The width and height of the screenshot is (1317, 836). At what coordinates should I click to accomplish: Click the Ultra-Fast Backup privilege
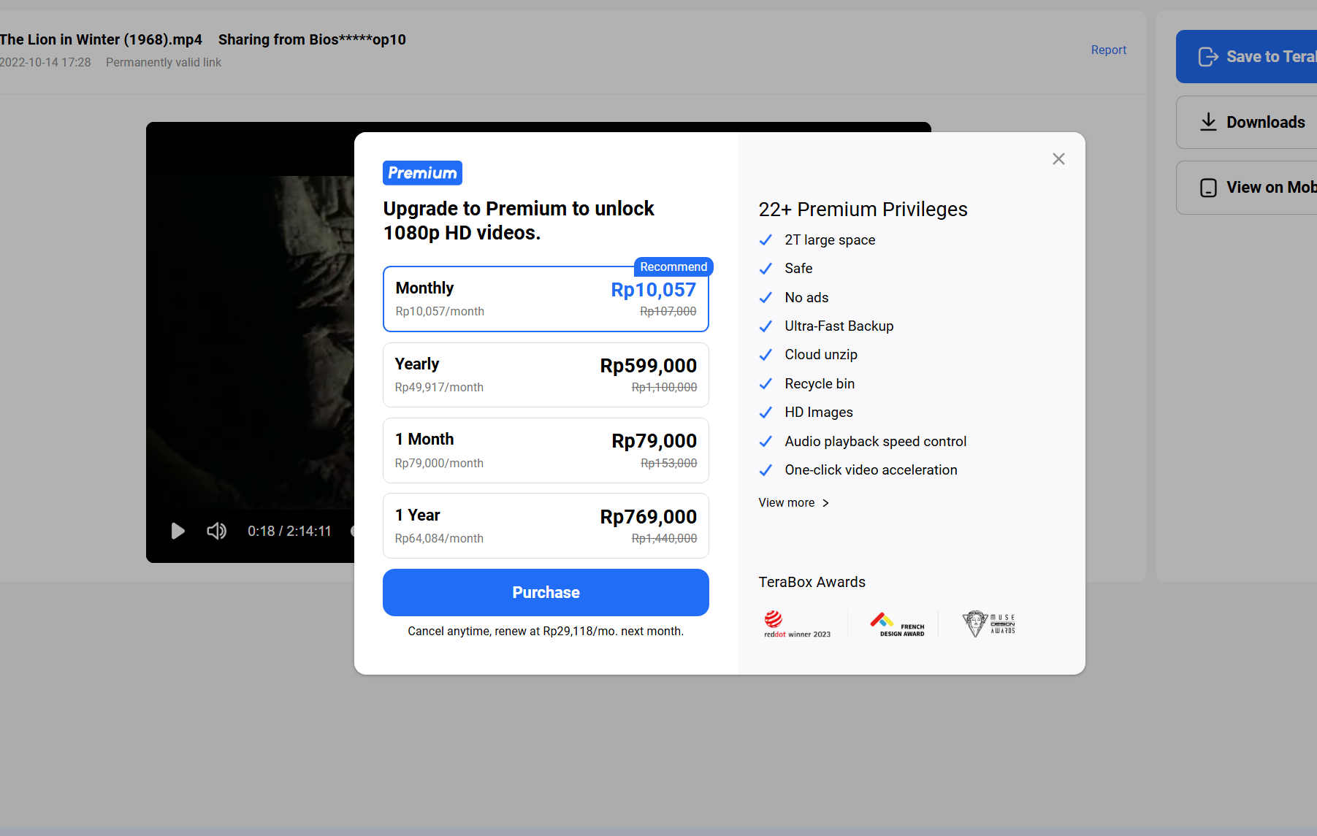[839, 326]
